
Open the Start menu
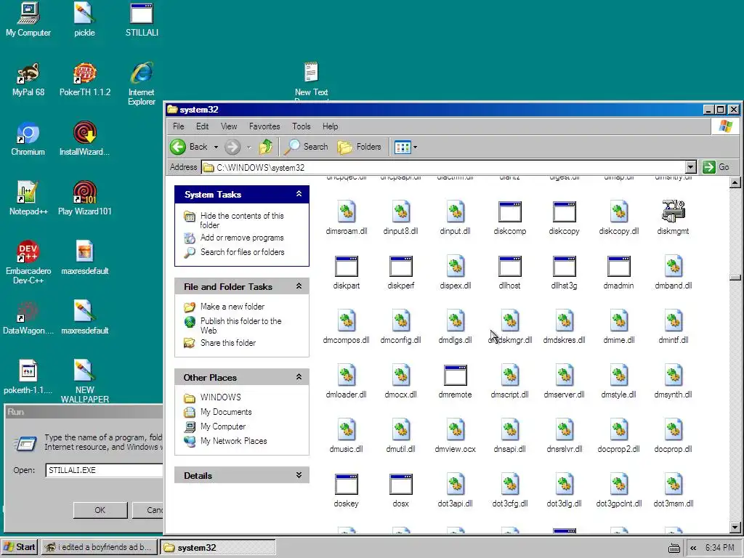click(x=20, y=547)
